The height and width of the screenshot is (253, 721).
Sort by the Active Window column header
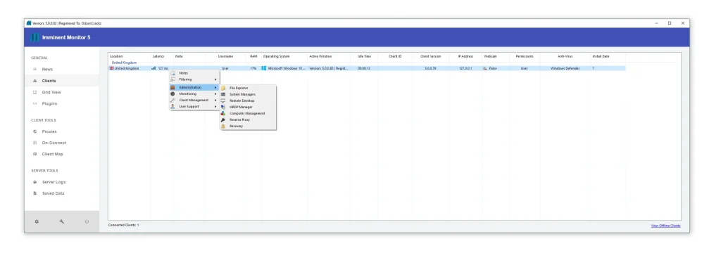pyautogui.click(x=320, y=56)
